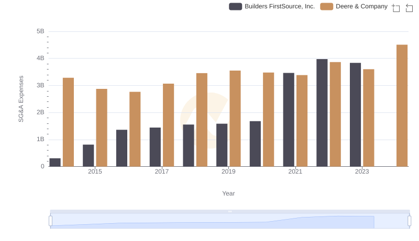Click the Deere & Company 2024 bar

(x=402, y=106)
